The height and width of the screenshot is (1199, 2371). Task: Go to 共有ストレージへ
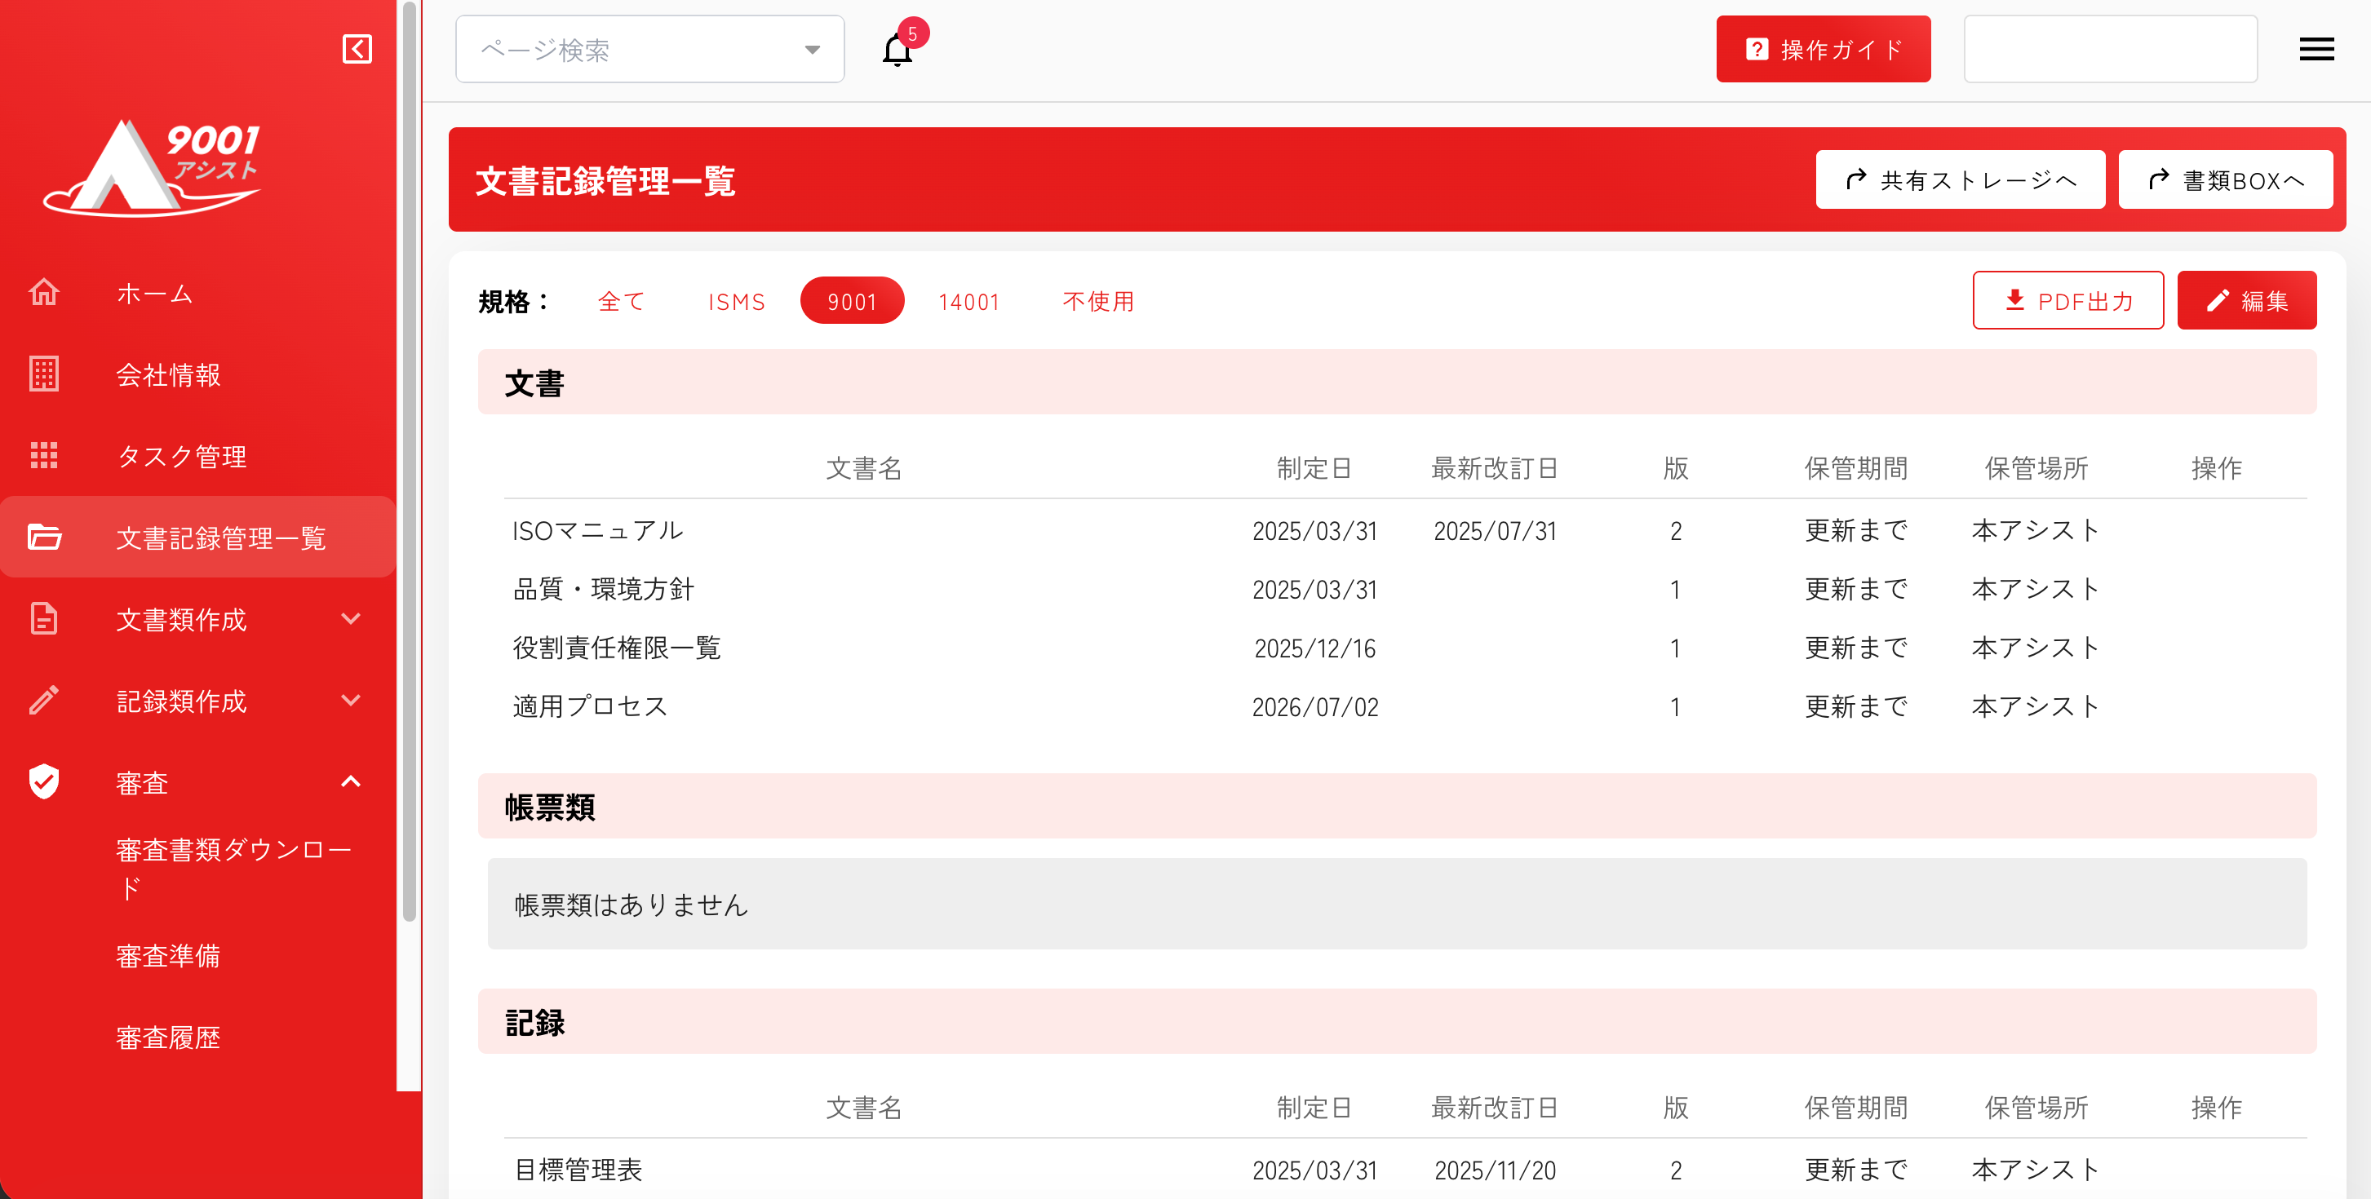tap(1961, 179)
